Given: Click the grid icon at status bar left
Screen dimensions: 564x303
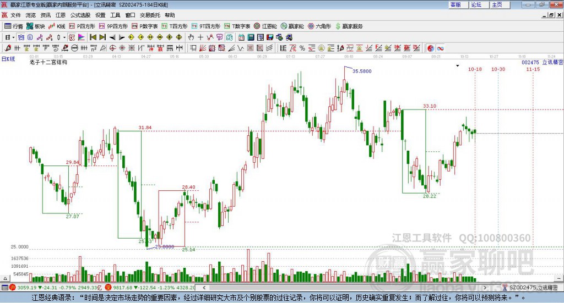Looking at the screenshot, I should [x=4, y=288].
